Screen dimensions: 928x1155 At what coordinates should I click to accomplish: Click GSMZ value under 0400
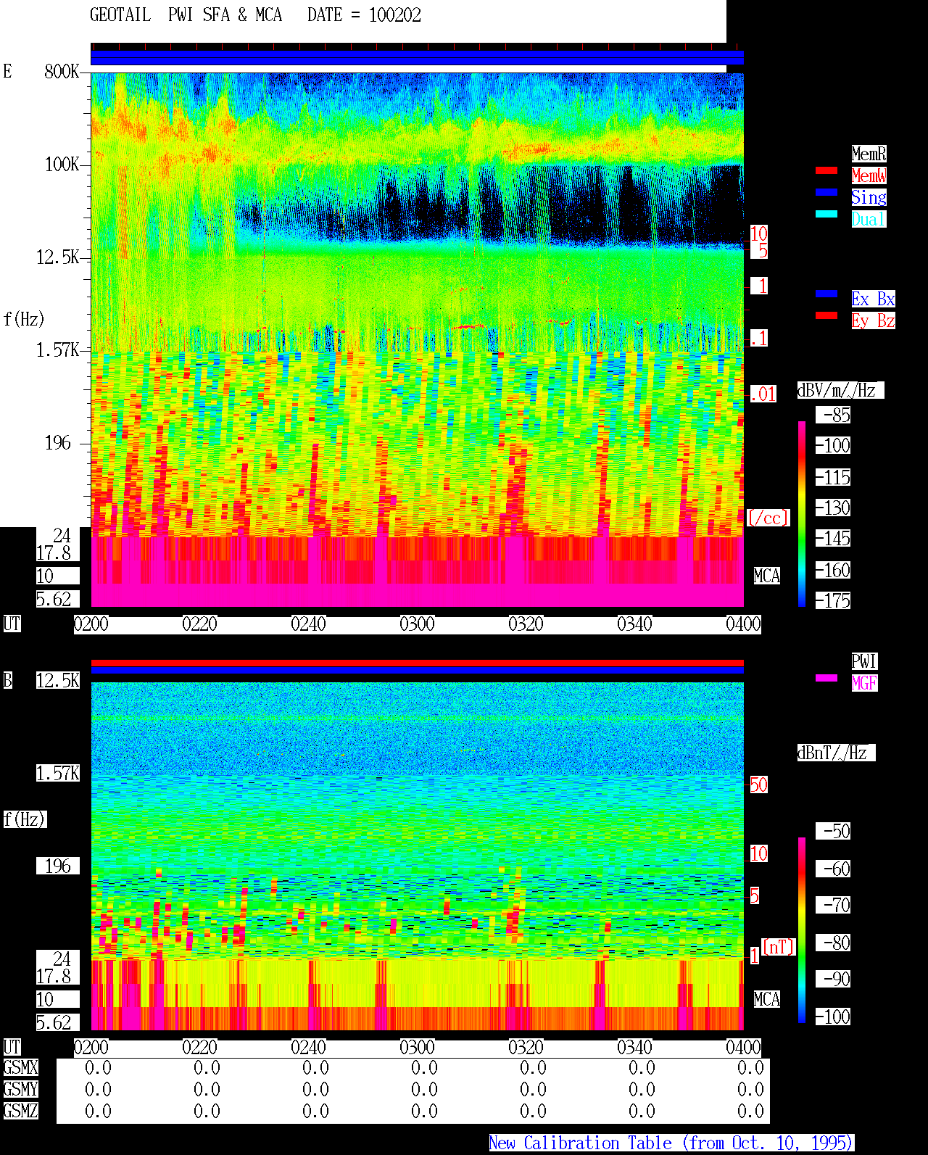click(750, 1111)
